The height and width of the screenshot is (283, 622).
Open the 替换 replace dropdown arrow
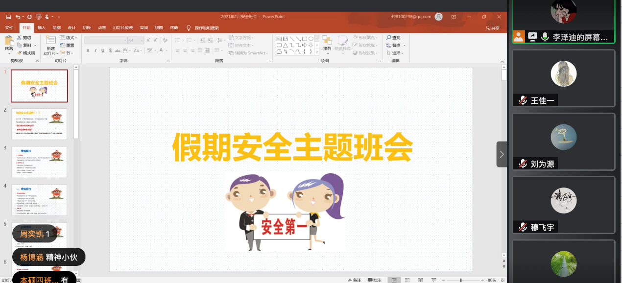pos(404,46)
